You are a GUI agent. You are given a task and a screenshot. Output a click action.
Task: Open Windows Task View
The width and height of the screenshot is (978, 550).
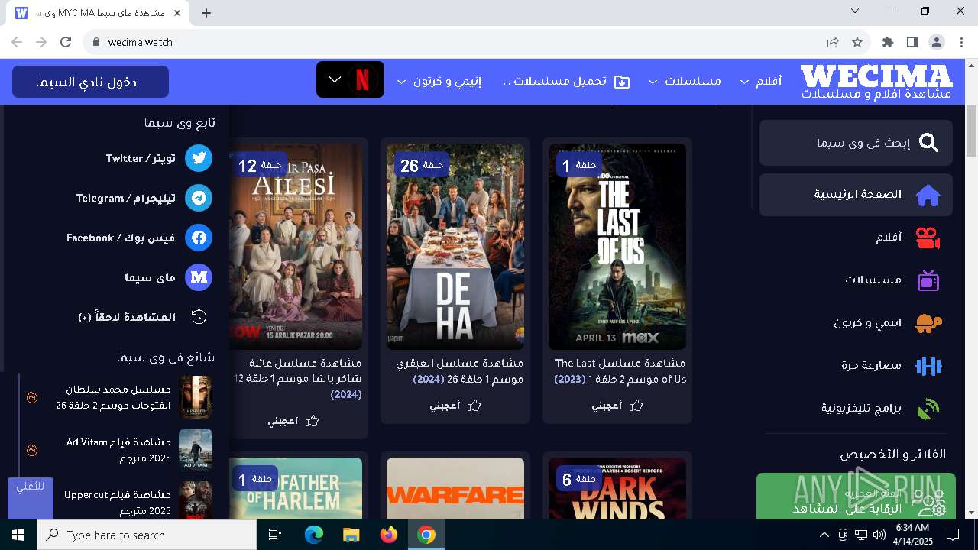pos(275,535)
